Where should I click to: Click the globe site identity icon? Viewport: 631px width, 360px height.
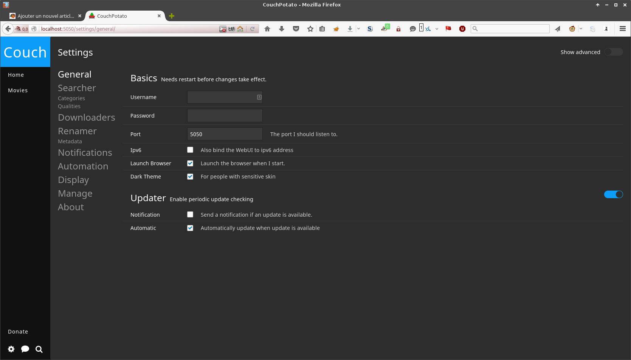[34, 29]
